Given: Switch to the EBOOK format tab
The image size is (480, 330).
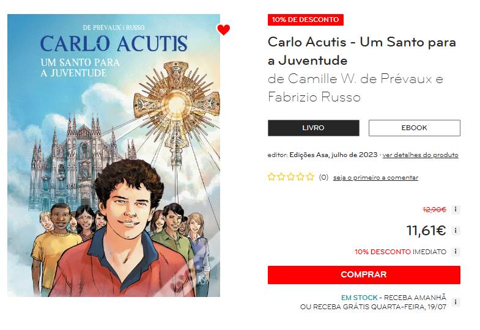Looking at the screenshot, I should coord(414,128).
